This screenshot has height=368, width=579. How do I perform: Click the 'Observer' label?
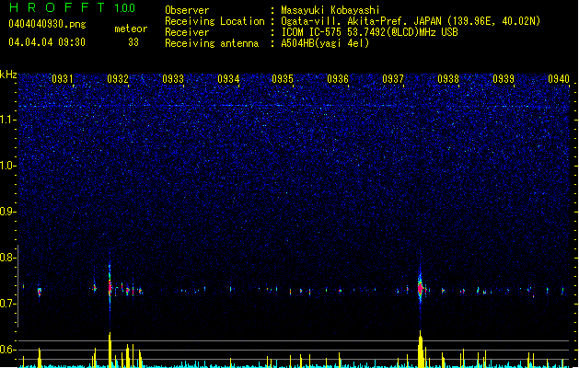[x=187, y=10]
